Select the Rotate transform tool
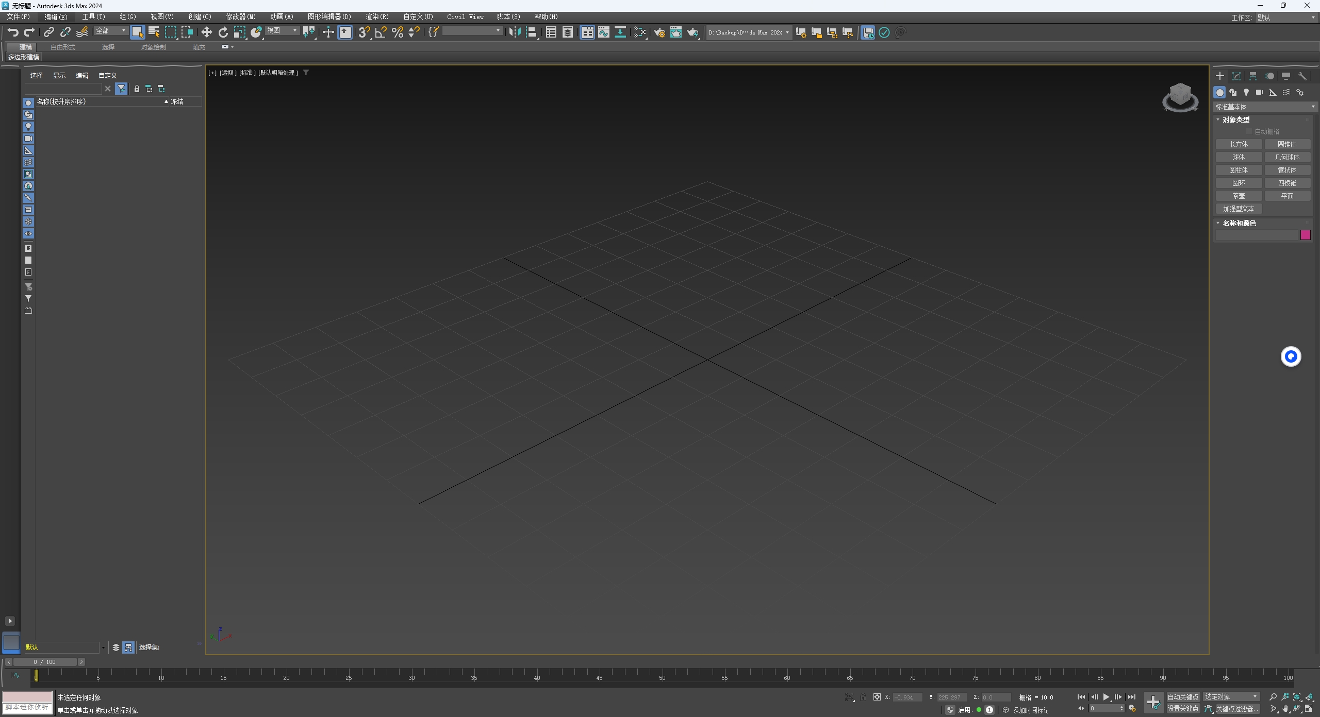 (223, 32)
